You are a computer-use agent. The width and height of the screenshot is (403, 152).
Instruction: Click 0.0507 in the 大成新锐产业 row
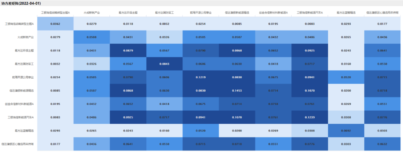pyautogui.click(x=237, y=37)
